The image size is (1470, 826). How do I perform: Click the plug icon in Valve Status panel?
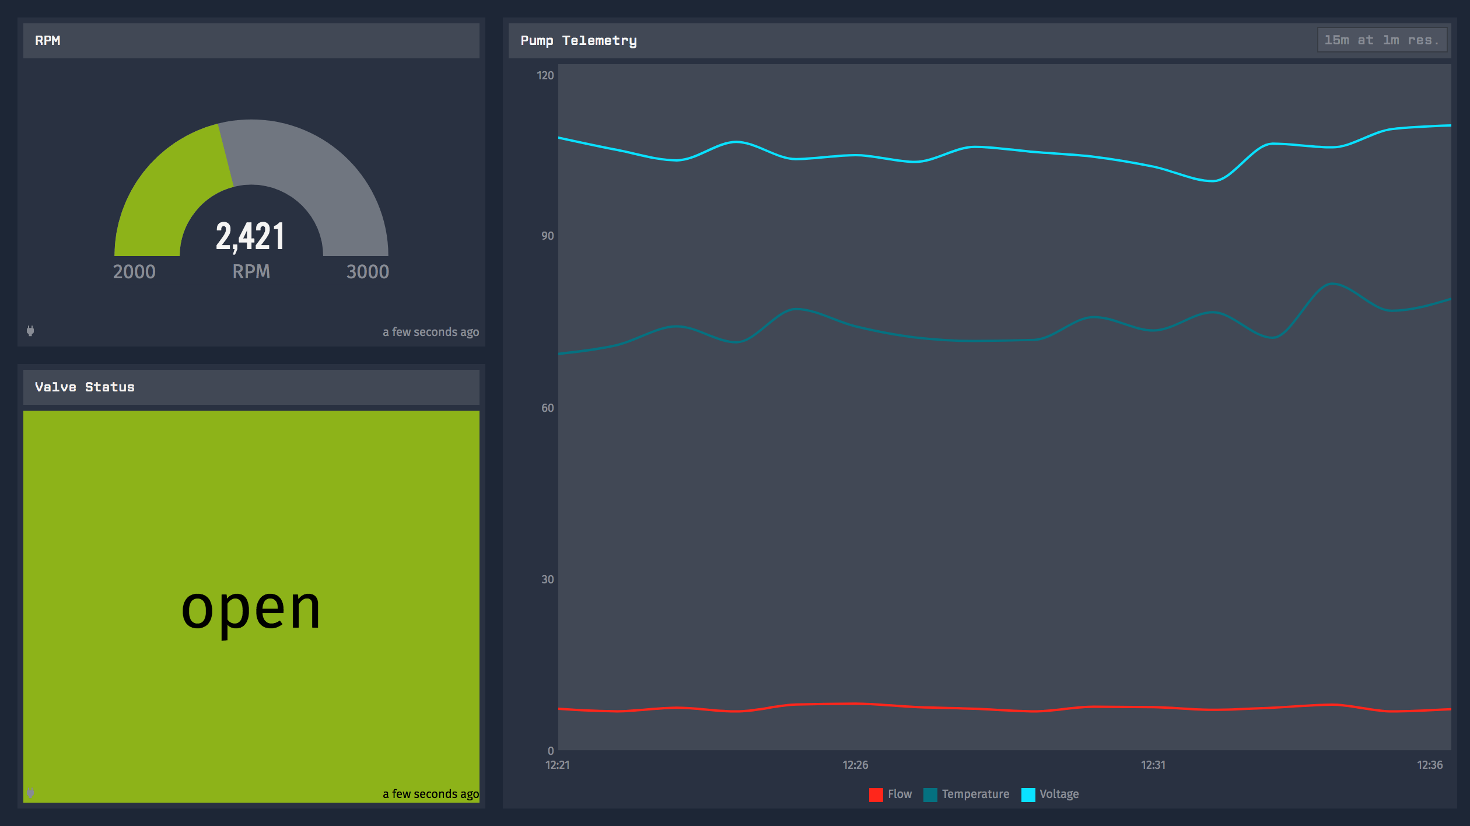(30, 793)
